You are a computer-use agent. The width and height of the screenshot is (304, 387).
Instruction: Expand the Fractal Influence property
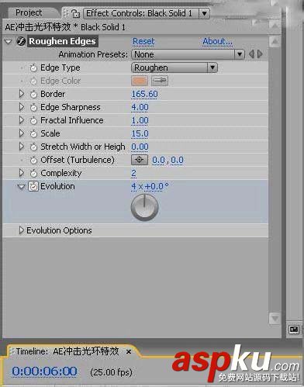[22, 120]
